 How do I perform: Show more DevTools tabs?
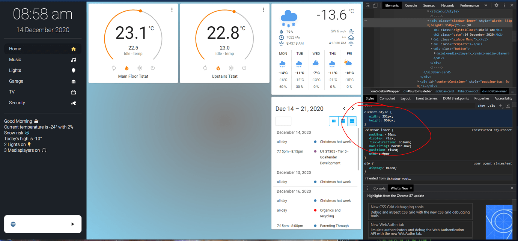pyautogui.click(x=486, y=5)
